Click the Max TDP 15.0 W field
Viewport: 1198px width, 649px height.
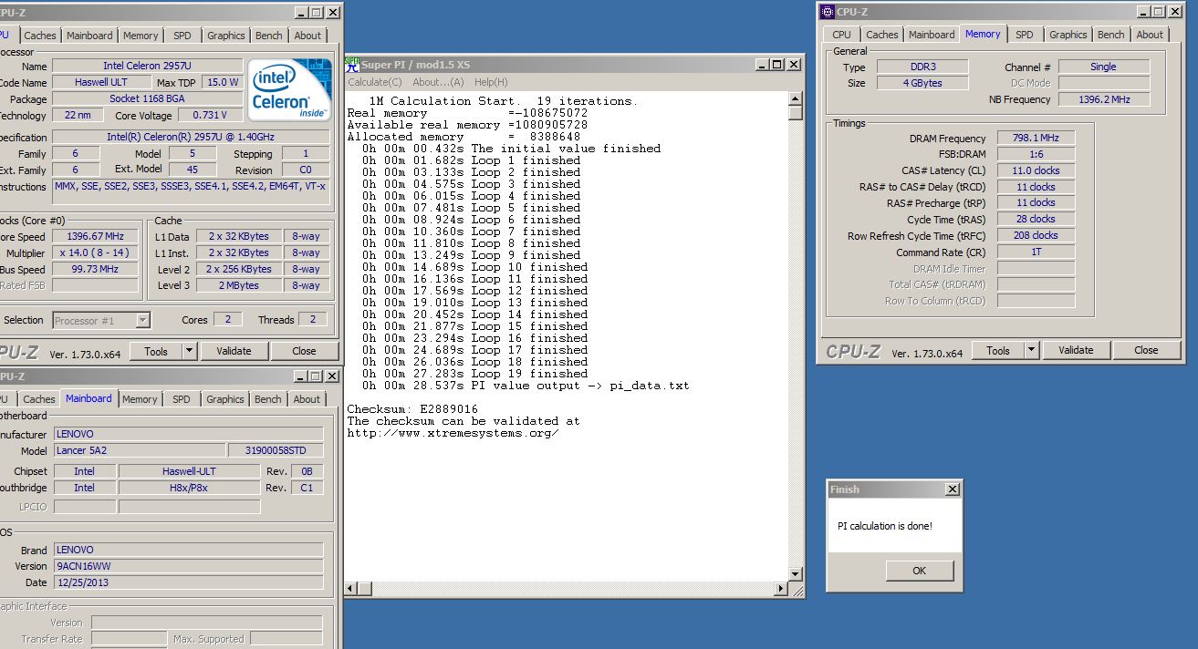point(222,83)
